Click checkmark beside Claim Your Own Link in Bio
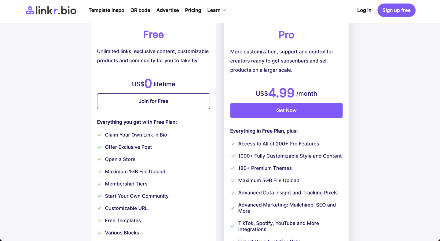Image resolution: width=440 pixels, height=241 pixels. coord(100,135)
